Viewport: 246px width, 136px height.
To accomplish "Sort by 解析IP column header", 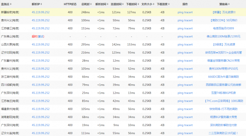I will point(37,4).
